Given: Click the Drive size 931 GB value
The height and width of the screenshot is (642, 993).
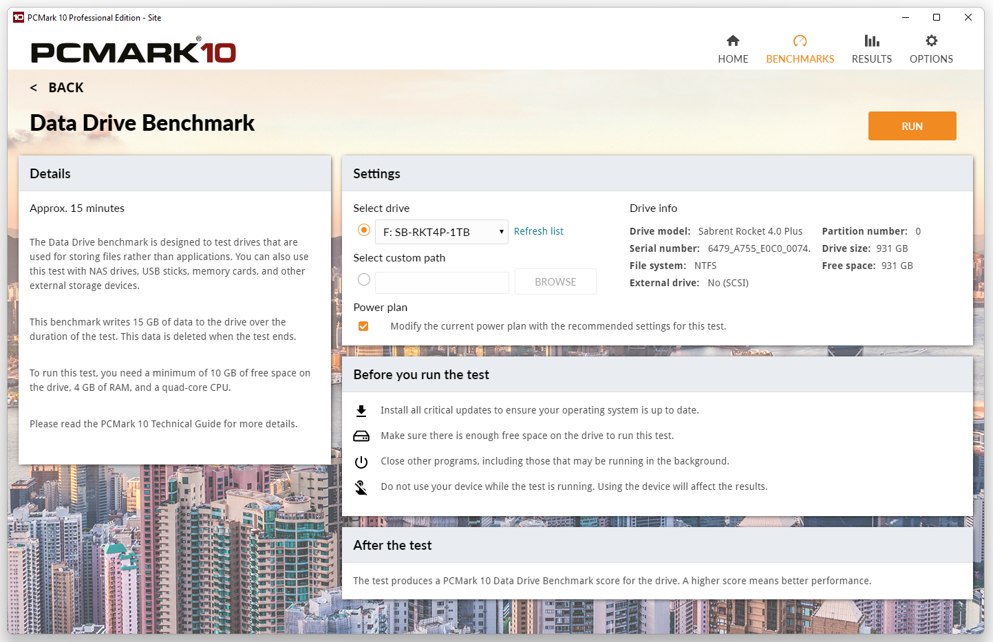Looking at the screenshot, I should 892,248.
